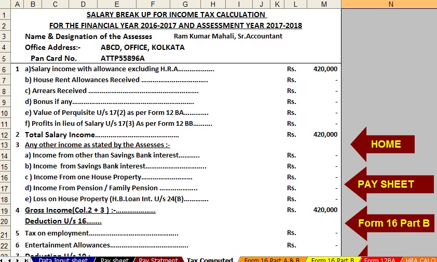Screen dimensions: 437x262
Task: Click Deduction U/s 16 heading
Action: click(63, 221)
